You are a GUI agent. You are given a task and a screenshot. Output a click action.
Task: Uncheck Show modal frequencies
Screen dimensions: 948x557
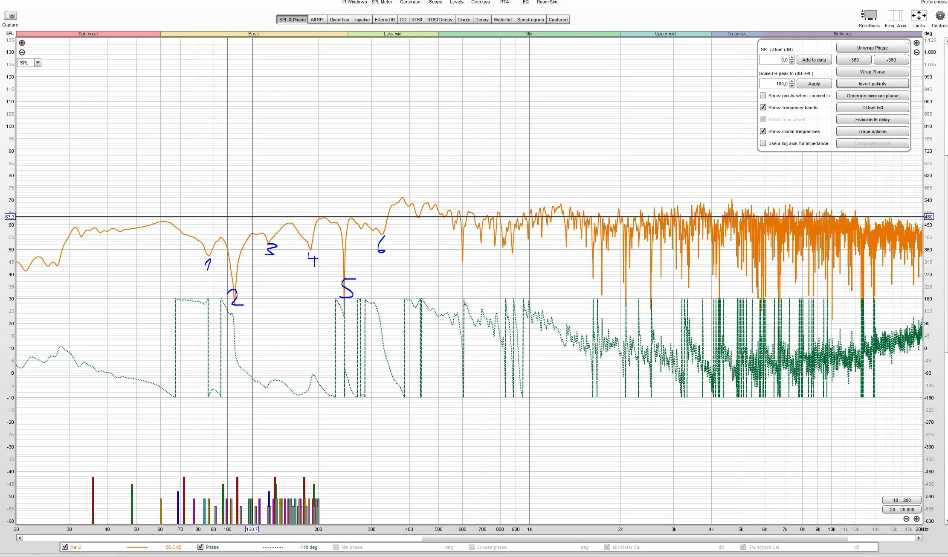point(763,131)
